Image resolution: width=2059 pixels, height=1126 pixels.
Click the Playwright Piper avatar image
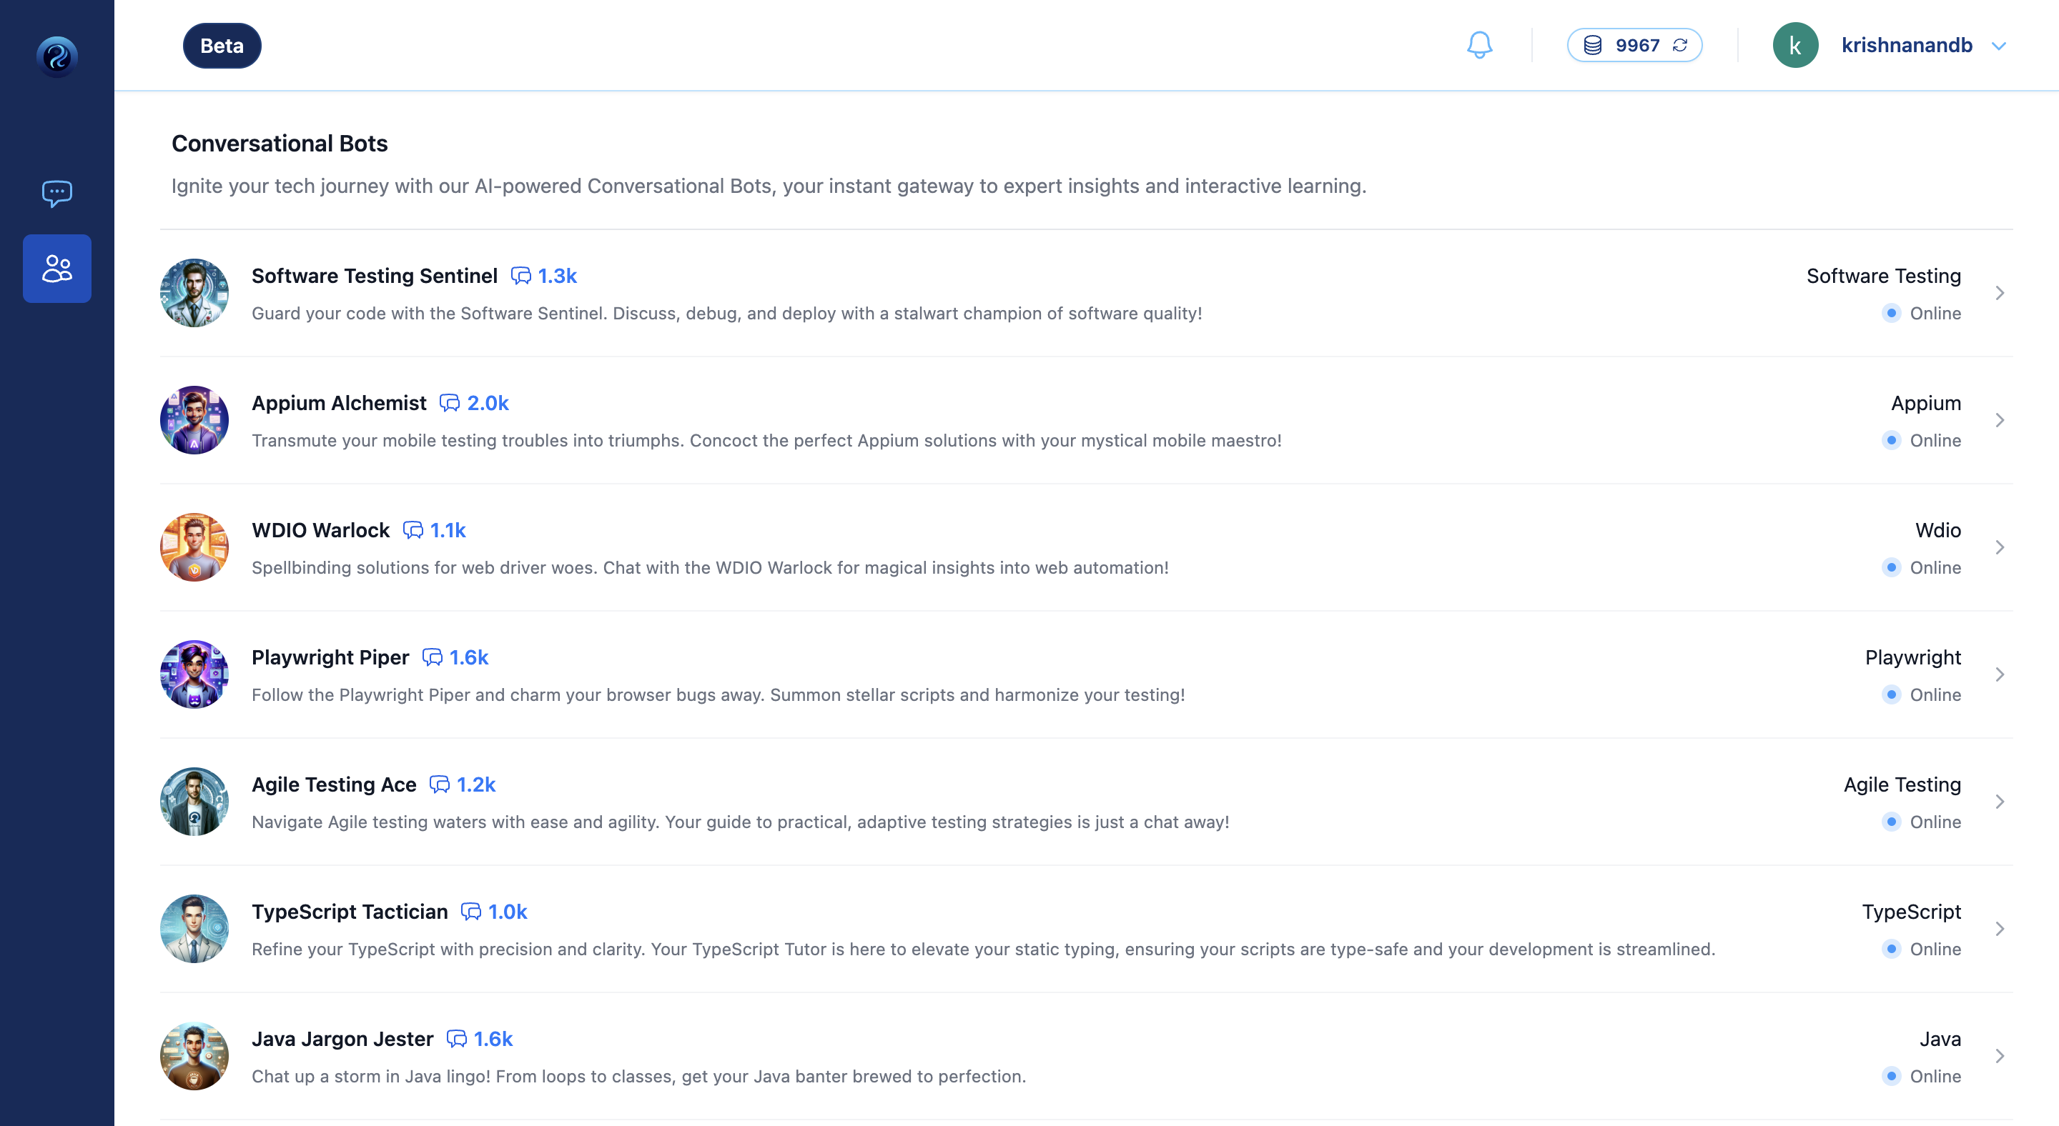[194, 674]
